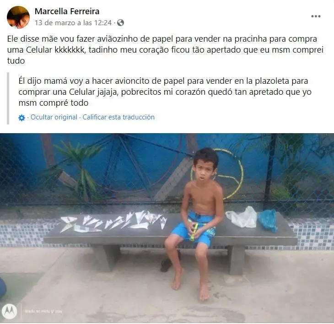Click the gray quote bar beside translation

click(8, 98)
